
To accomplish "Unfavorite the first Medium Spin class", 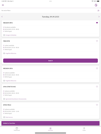I will (x=97, y=23).
